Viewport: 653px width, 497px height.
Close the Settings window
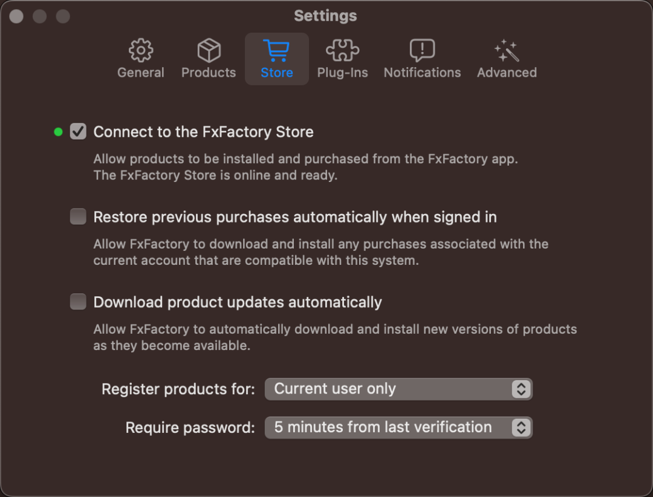pos(16,16)
